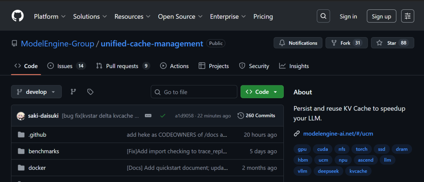The height and width of the screenshot is (182, 424).
Task: Star the repository
Action: pos(392,43)
